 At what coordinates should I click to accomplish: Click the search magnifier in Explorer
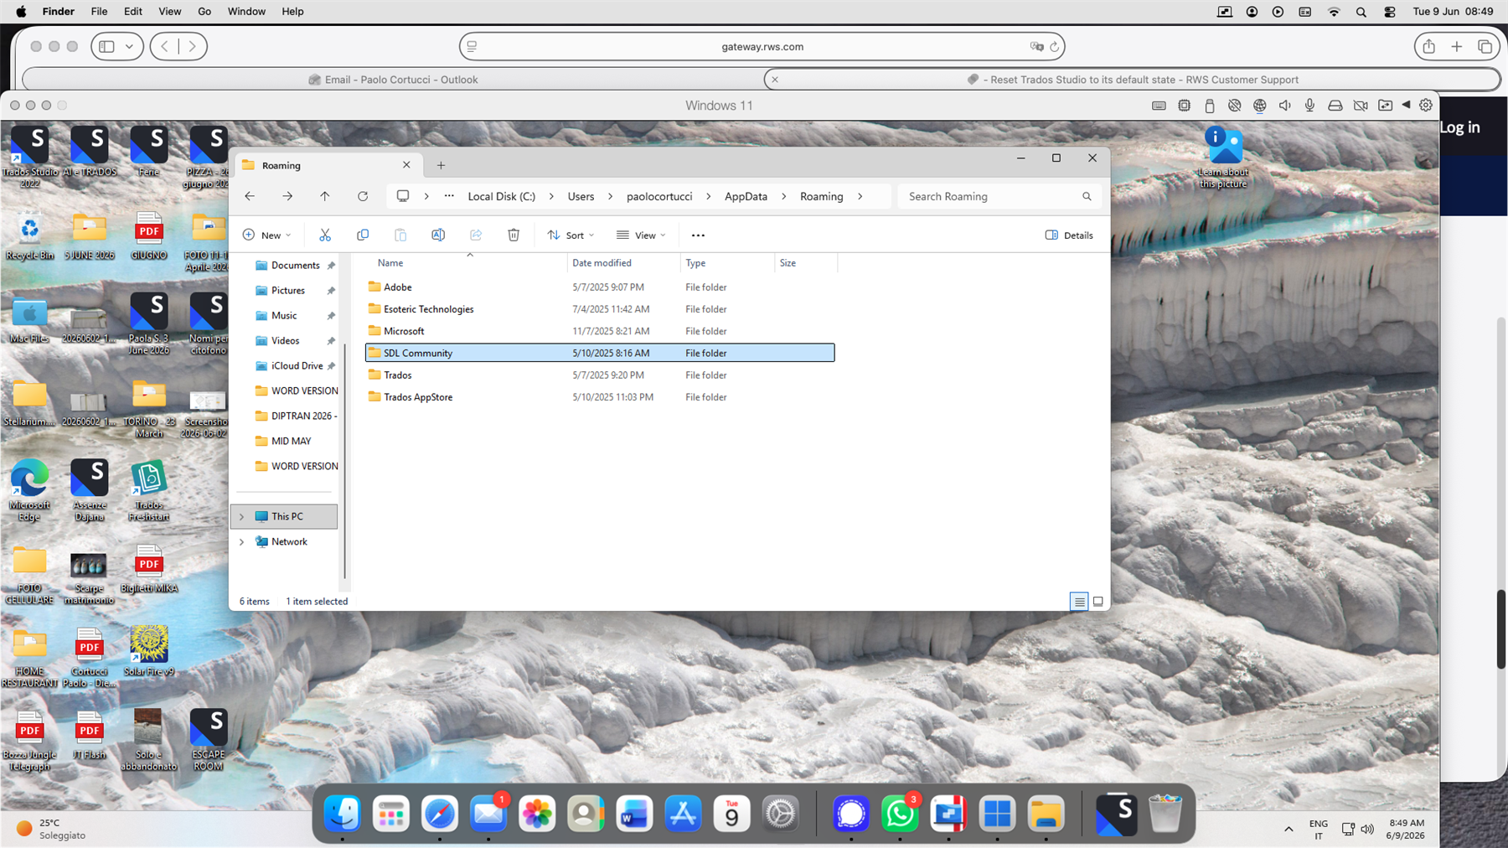point(1087,196)
